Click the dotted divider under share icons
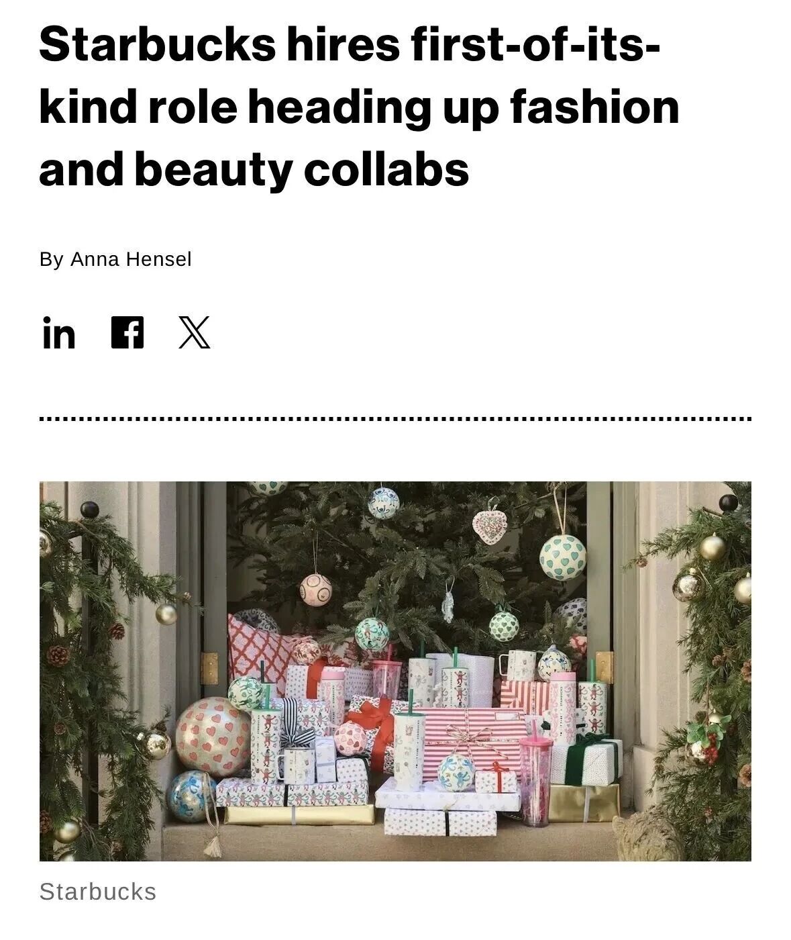The image size is (791, 940). pyautogui.click(x=395, y=420)
